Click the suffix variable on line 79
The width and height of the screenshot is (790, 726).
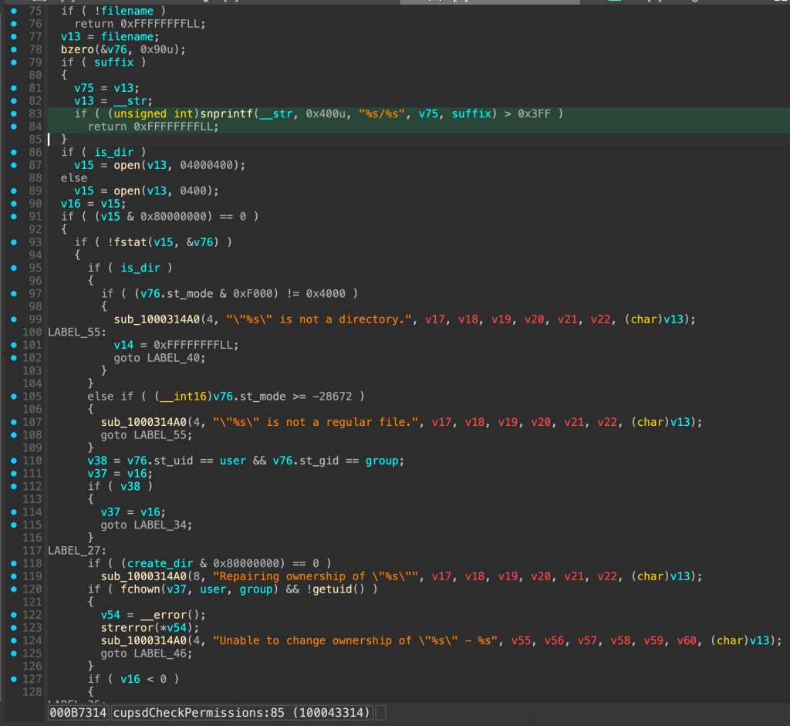tap(114, 62)
